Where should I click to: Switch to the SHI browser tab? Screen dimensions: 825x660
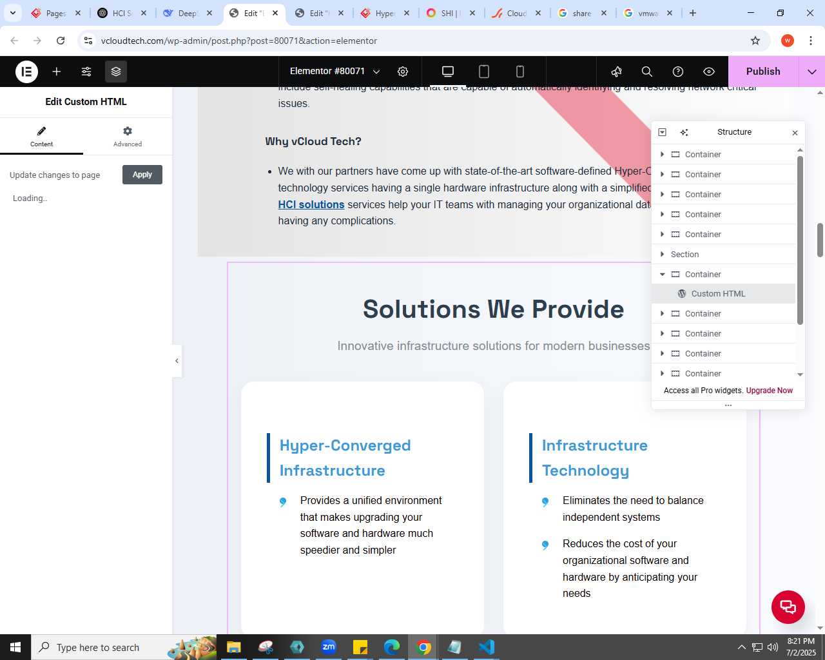coord(450,13)
